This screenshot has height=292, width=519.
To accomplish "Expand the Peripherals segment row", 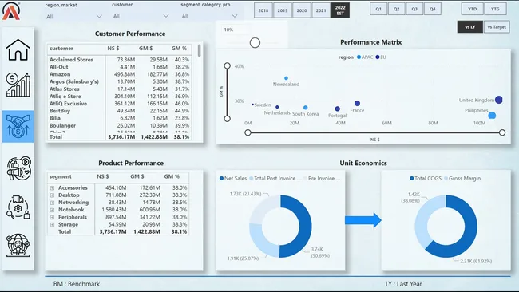I will 52,217.
